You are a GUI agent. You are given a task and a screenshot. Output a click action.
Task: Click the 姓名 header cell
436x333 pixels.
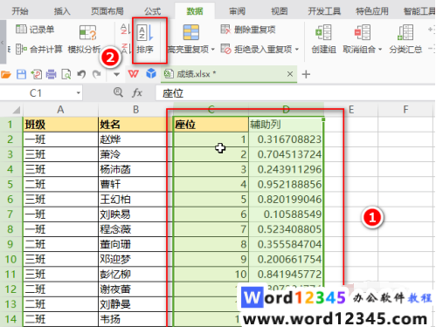point(135,125)
